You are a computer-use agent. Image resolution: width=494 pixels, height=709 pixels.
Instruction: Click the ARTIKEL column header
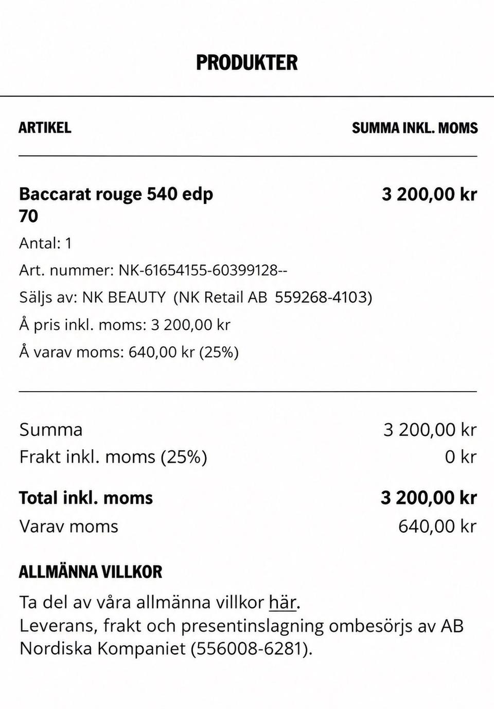pos(45,128)
